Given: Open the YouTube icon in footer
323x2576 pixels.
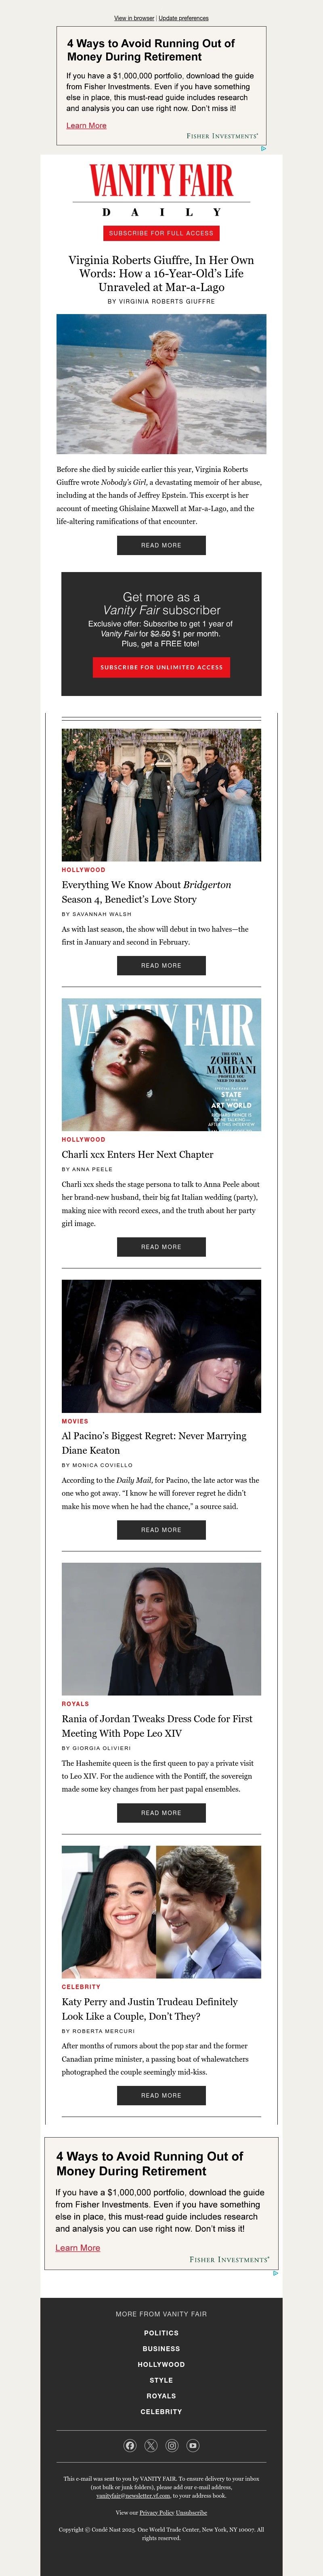Looking at the screenshot, I should point(193,2445).
